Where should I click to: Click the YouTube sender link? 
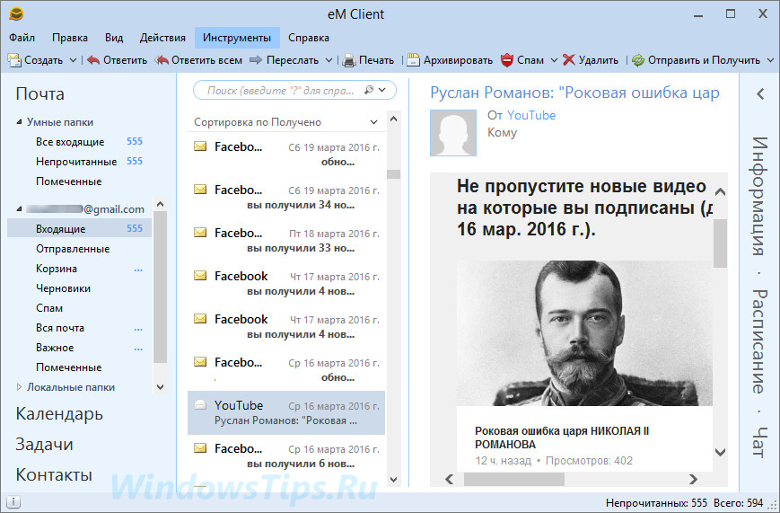531,115
